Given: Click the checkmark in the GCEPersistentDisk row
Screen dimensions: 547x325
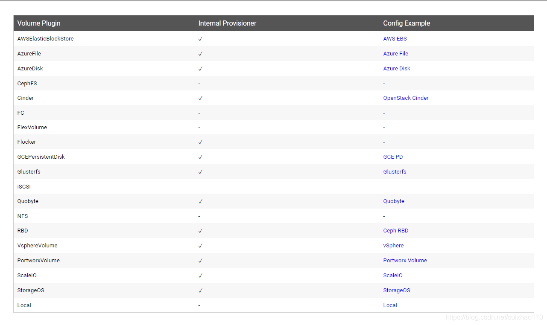Looking at the screenshot, I should coord(200,157).
